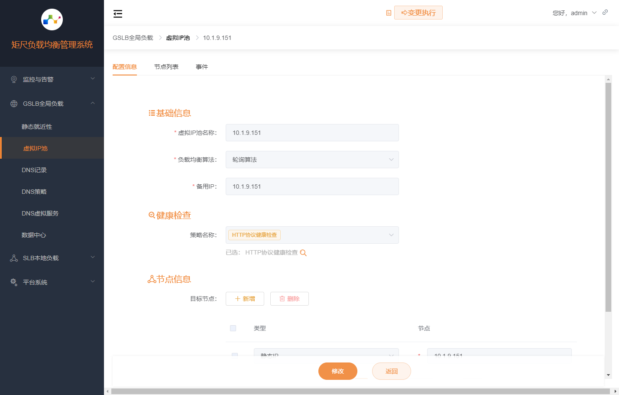Switch to the 事件 tab
This screenshot has height=395, width=619.
[202, 67]
